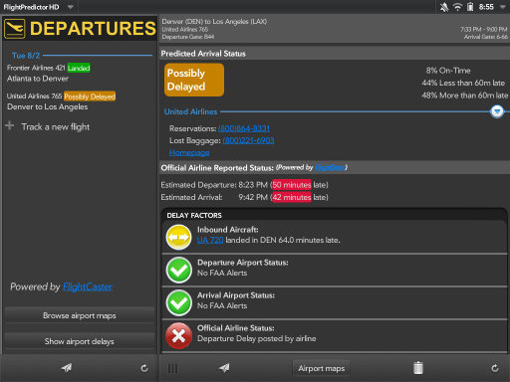510x382 pixels.
Task: Call Lost Baggage number (800)221-6903
Action: pyautogui.click(x=248, y=140)
